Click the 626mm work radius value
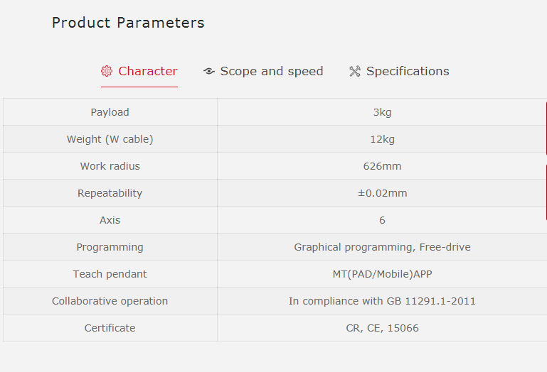Viewport: 547px width, 372px height. [382, 166]
